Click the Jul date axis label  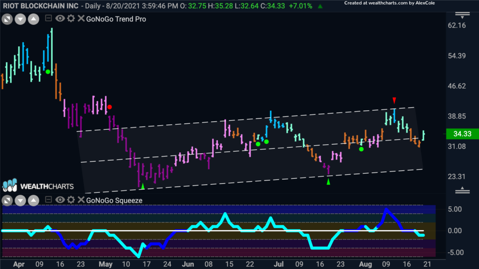279,264
